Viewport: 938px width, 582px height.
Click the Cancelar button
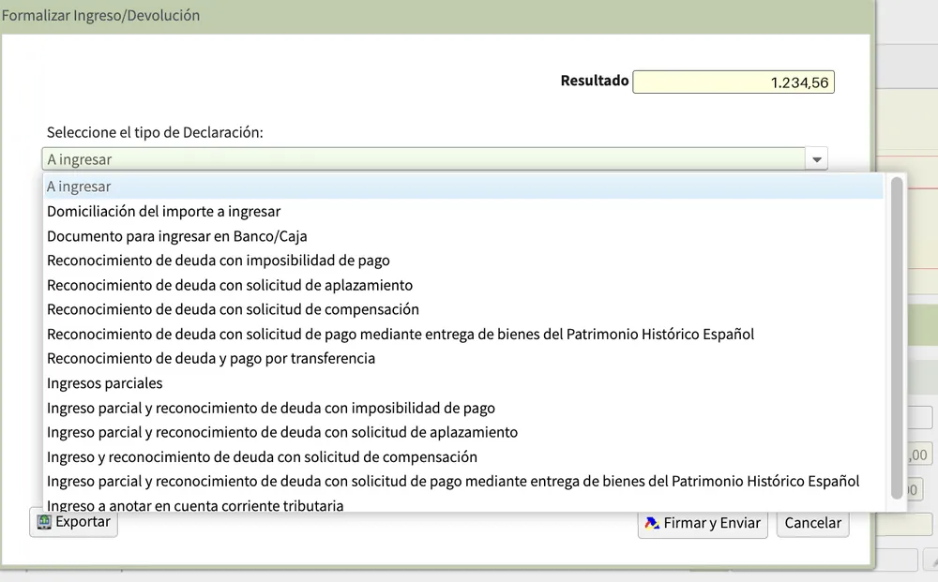coord(812,524)
